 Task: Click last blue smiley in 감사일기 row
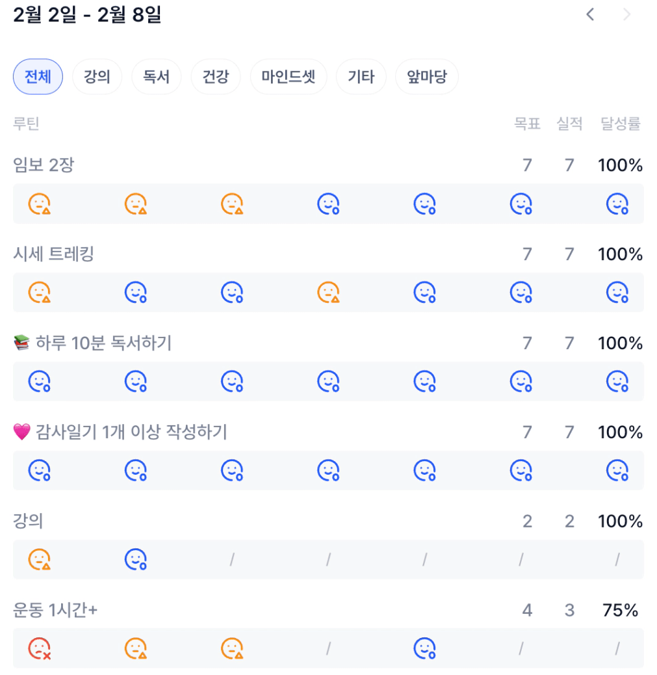pyautogui.click(x=617, y=470)
